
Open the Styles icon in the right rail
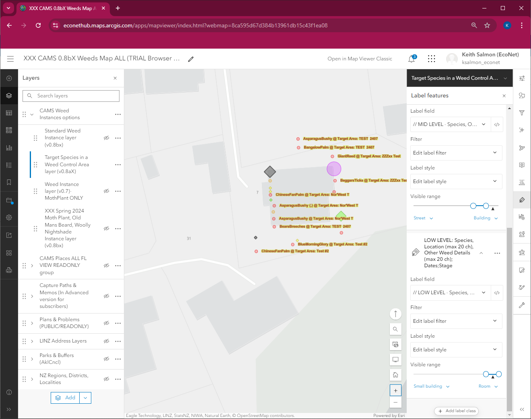tap(522, 95)
